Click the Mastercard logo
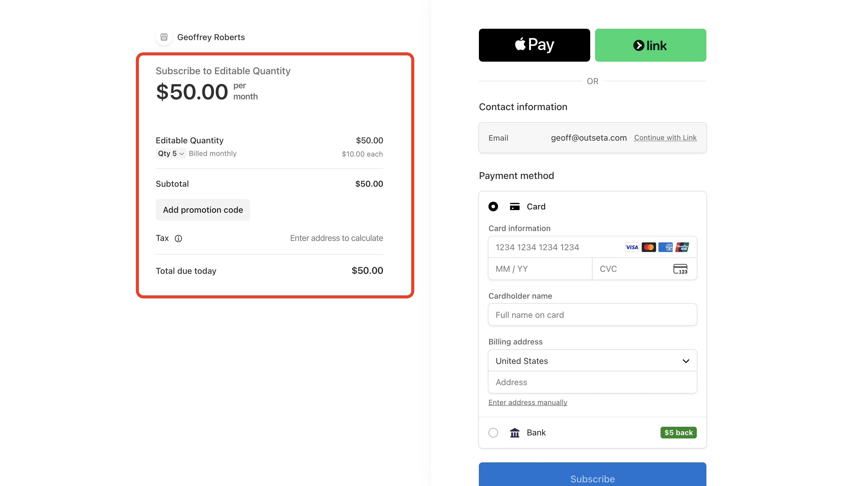 tap(649, 247)
